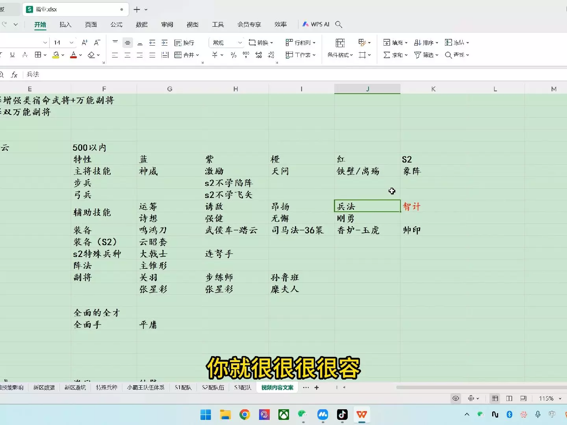
Task: Increase indent in ribbon
Action: tap(165, 42)
